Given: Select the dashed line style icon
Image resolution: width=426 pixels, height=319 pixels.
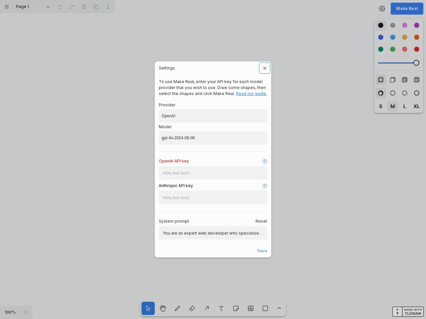Looking at the screenshot, I should tap(393, 93).
